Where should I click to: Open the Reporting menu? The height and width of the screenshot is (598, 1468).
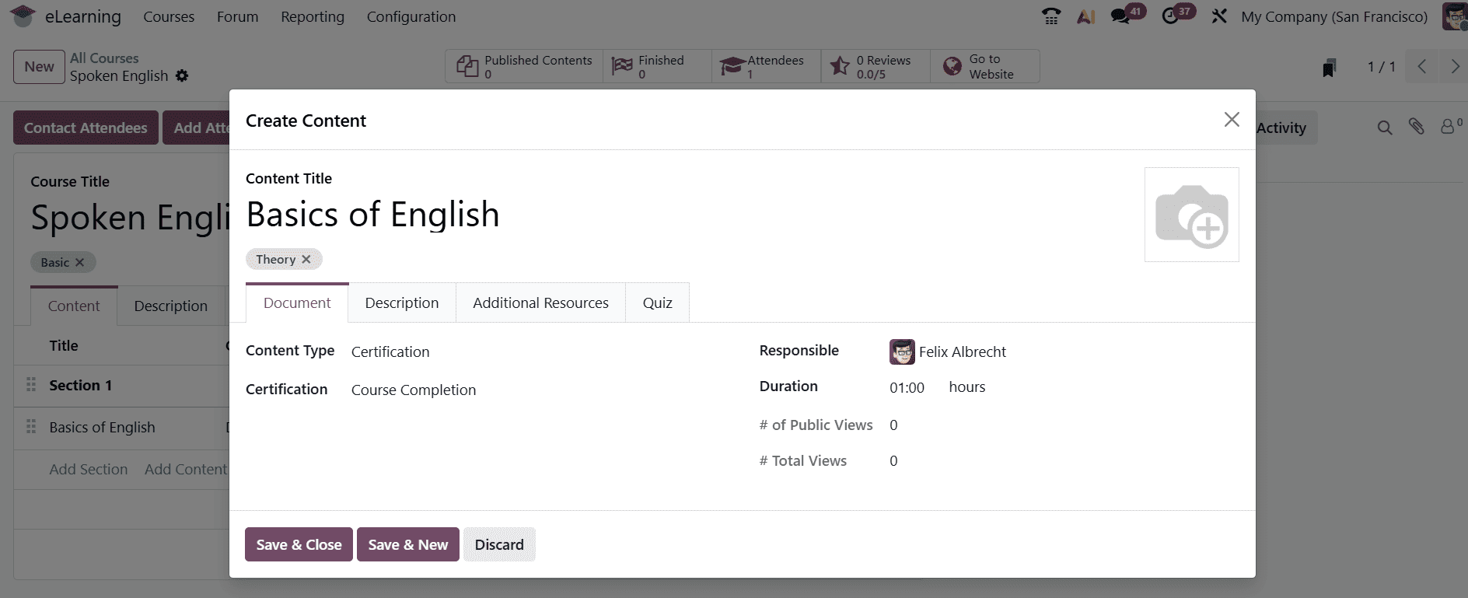tap(313, 16)
